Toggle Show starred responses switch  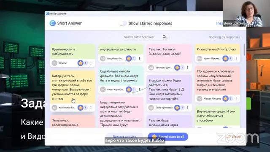tap(123, 23)
